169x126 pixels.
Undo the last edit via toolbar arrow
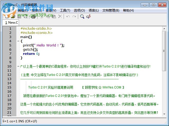pos(68,17)
